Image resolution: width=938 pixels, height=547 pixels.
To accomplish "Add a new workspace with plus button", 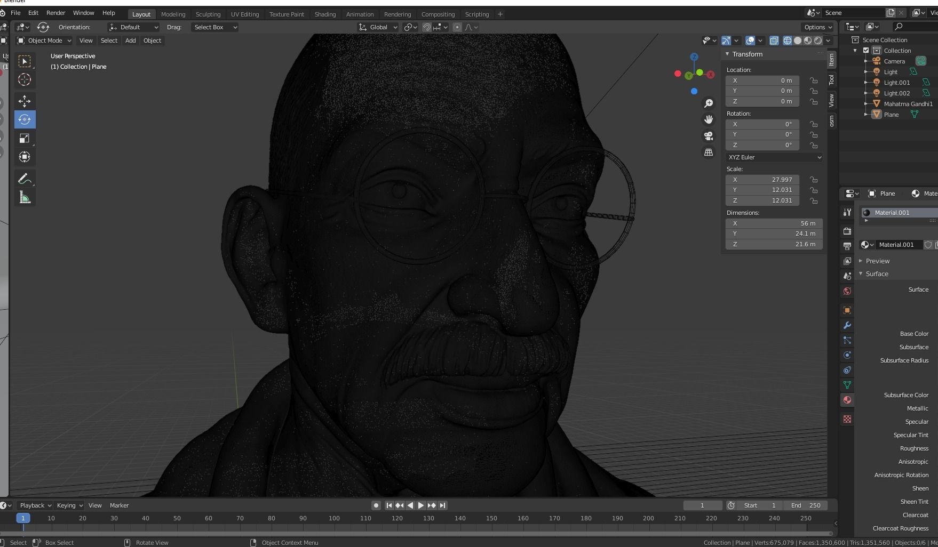I will coord(500,14).
